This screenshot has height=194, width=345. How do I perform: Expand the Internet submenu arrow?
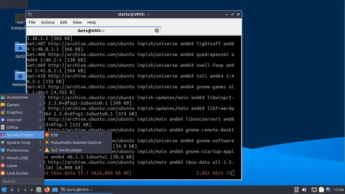coord(40,120)
